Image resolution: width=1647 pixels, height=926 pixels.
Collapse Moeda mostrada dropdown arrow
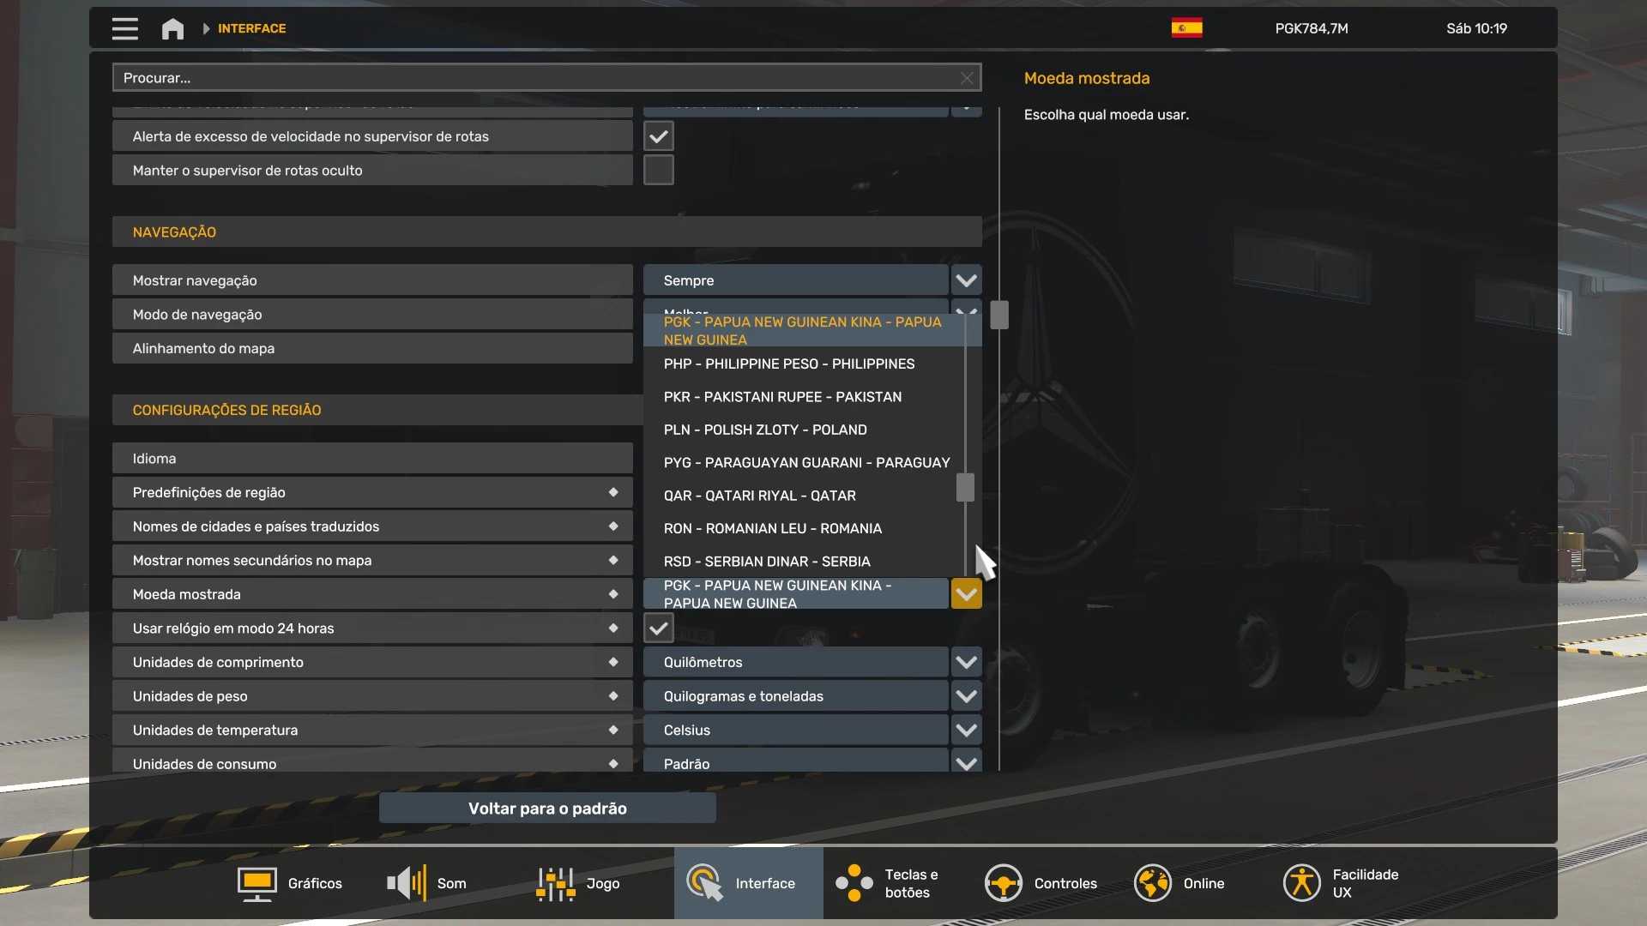(966, 594)
